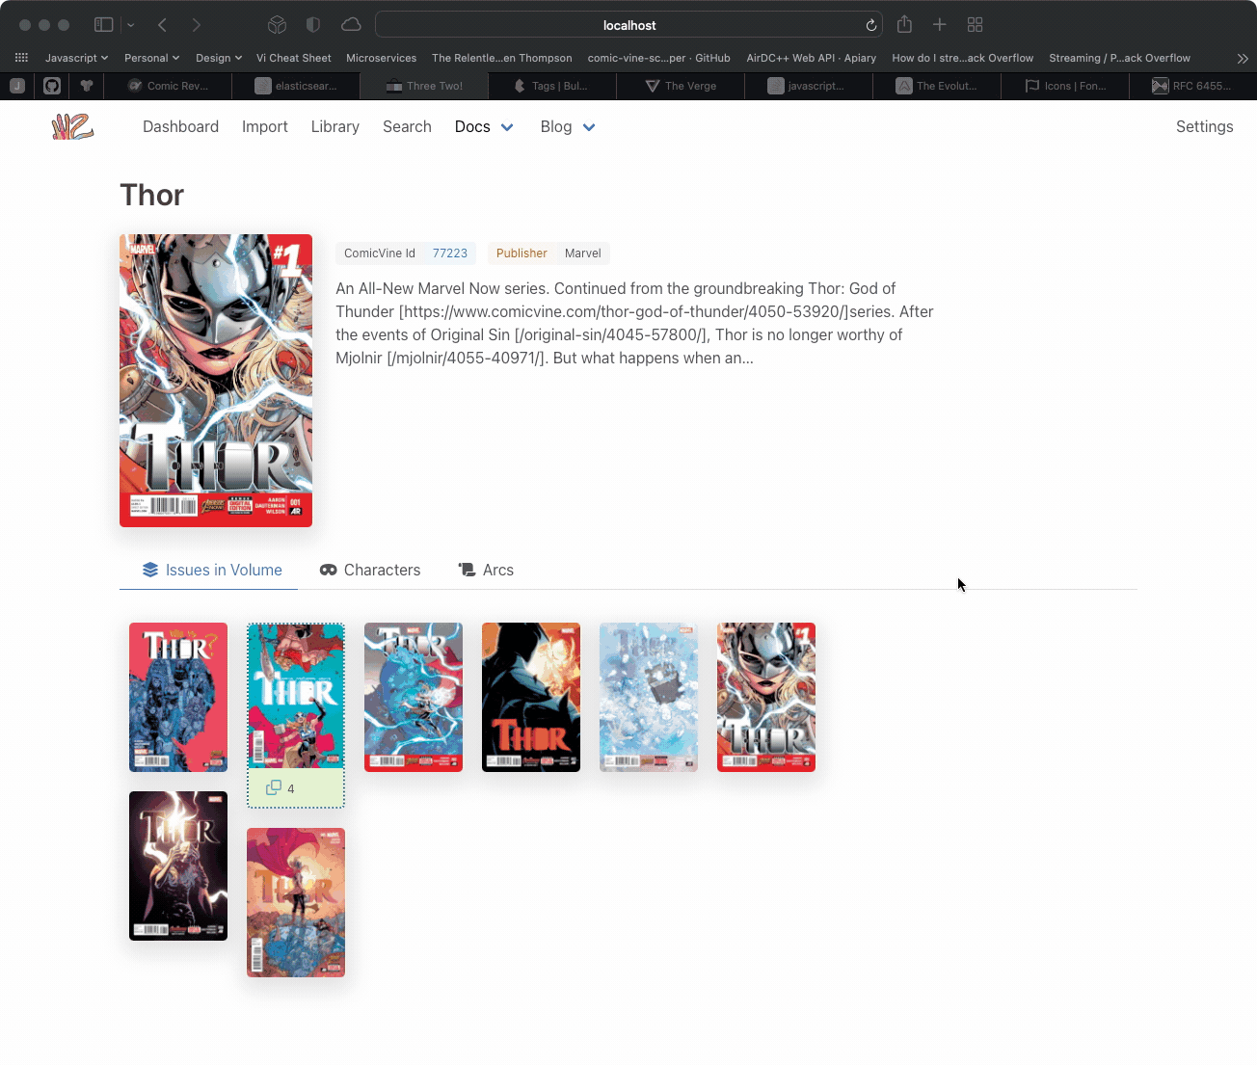Click the Safari share icon

coord(904,25)
